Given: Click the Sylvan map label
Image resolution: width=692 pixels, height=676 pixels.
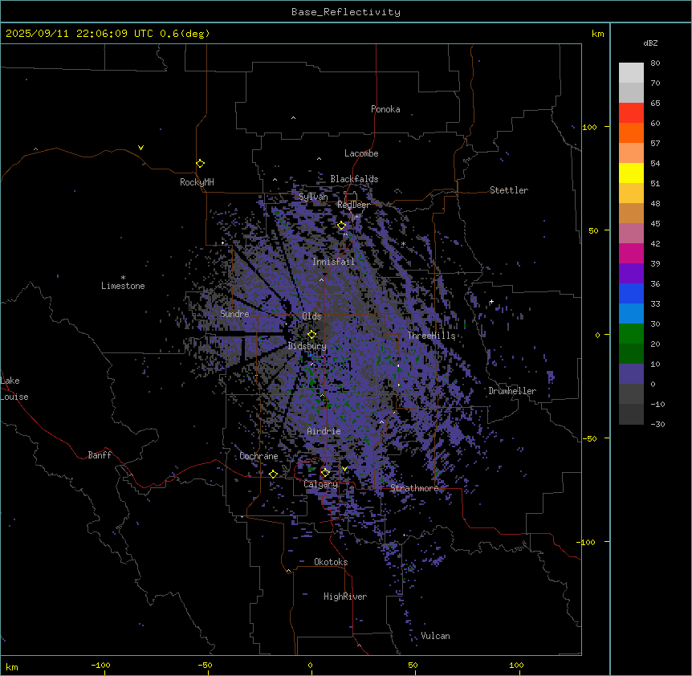Looking at the screenshot, I should 313,197.
